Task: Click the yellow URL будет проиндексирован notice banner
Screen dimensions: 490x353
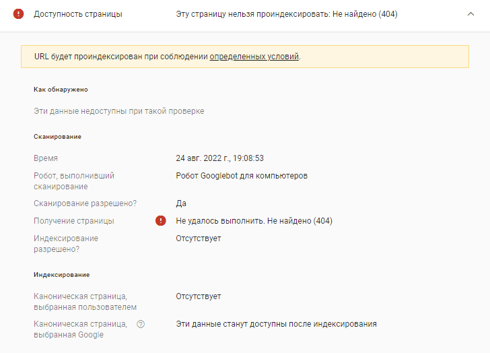Action: [x=245, y=57]
